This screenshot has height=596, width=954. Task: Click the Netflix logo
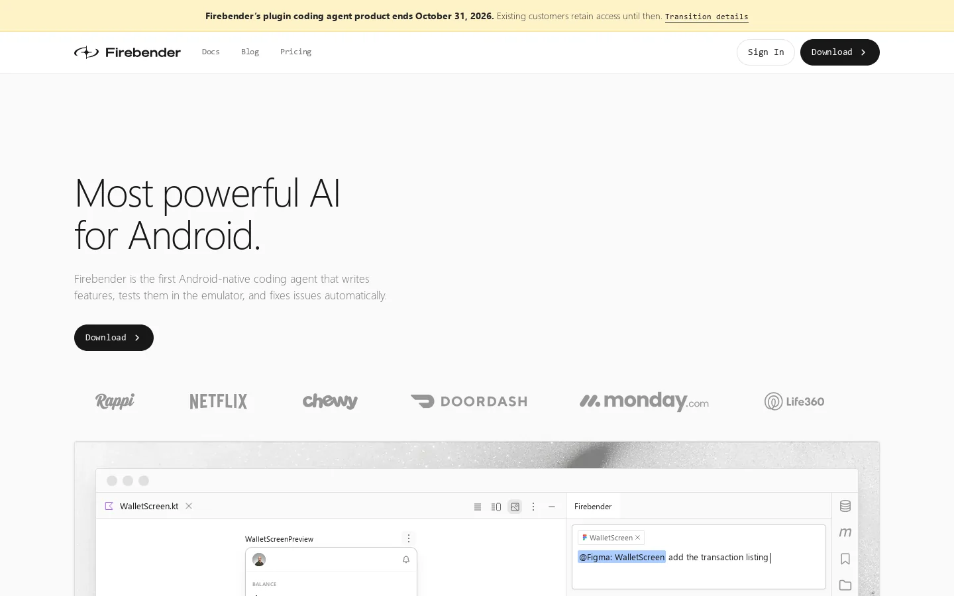click(219, 401)
